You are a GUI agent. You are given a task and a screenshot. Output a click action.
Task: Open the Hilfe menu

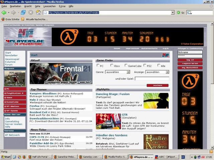click(x=71, y=6)
